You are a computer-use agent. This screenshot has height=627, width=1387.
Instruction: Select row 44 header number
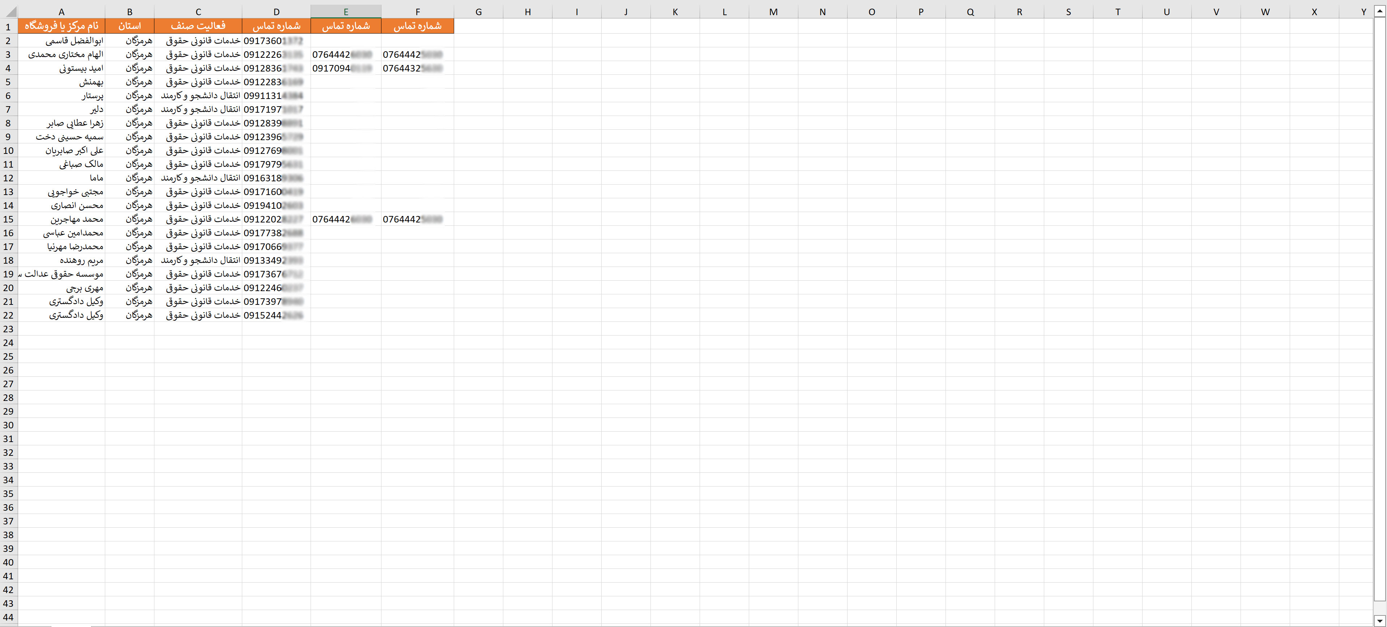pos(9,617)
